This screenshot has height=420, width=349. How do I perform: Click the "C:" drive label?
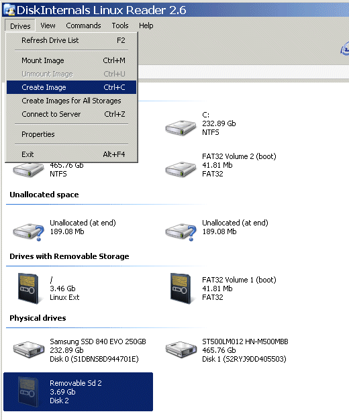(x=205, y=115)
